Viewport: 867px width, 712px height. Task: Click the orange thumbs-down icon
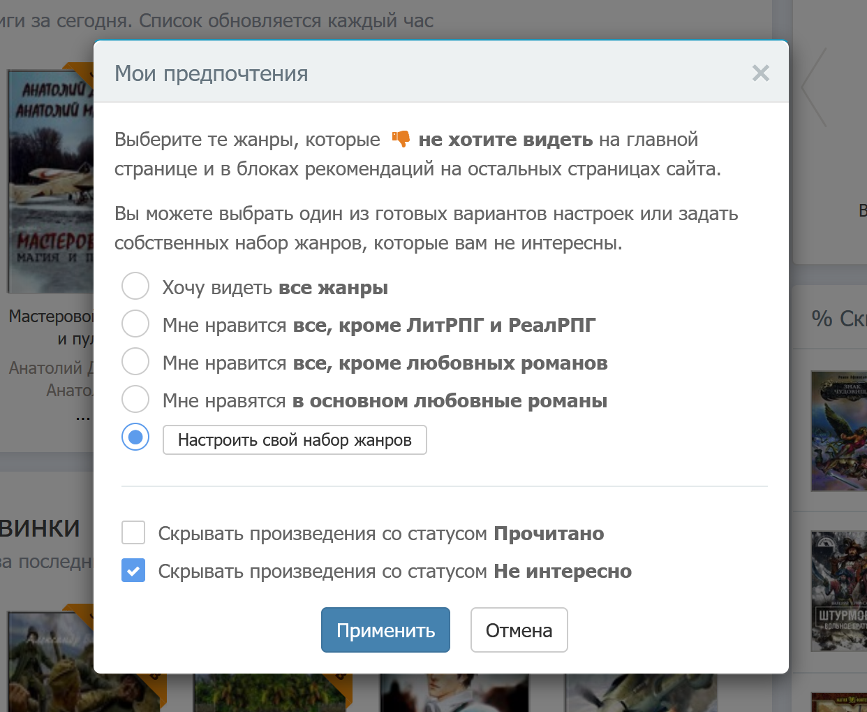pyautogui.click(x=401, y=139)
